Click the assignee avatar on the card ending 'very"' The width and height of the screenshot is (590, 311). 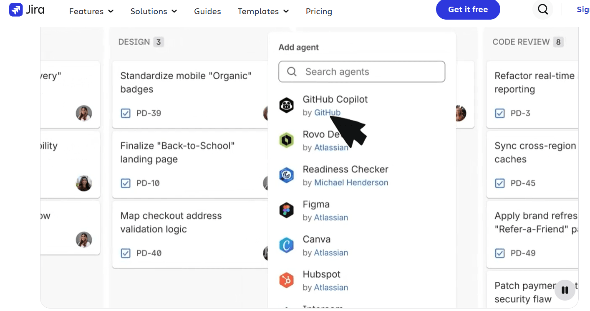(84, 113)
